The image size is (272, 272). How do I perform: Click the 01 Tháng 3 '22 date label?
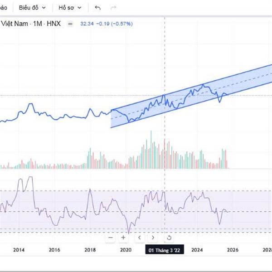165,250
